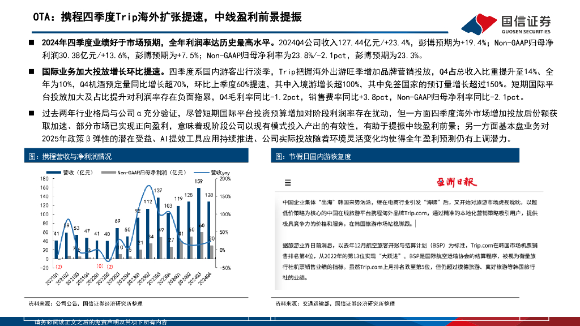
Task: Click the bar value label 112
Action: 148,202
